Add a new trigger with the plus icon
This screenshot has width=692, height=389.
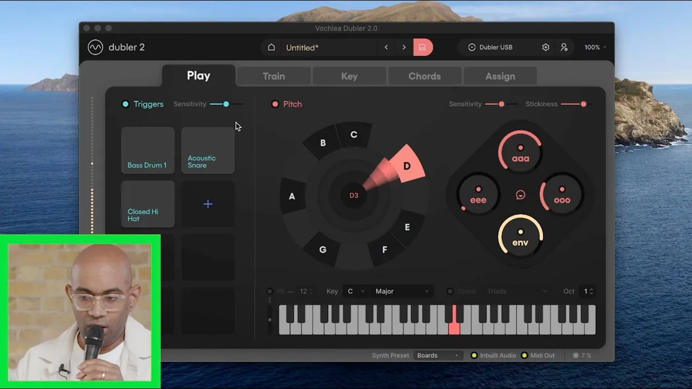click(x=208, y=204)
